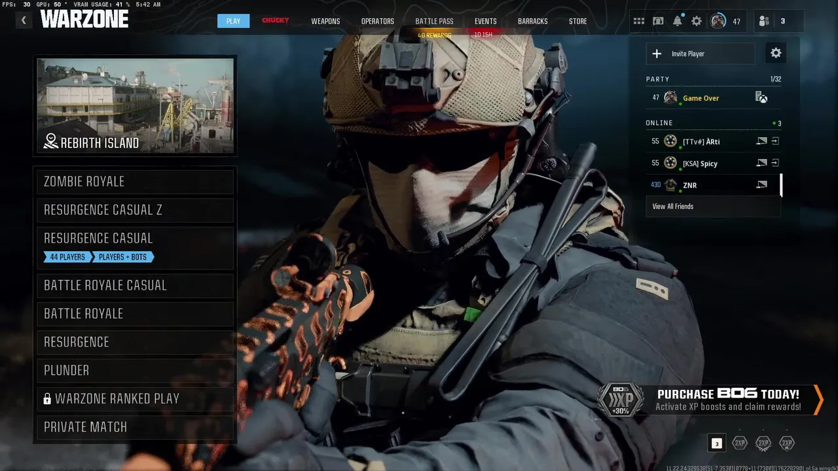This screenshot has width=838, height=471.
Task: Join ÀRti using the join arrow icon
Action: pos(775,141)
